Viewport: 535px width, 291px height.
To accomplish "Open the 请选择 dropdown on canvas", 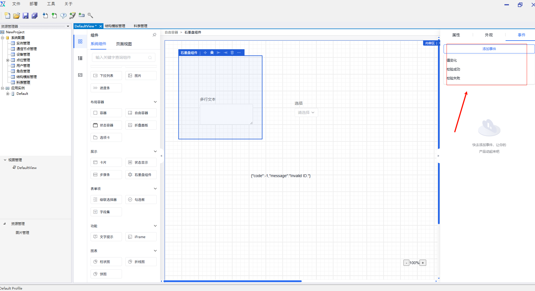I will (x=306, y=112).
